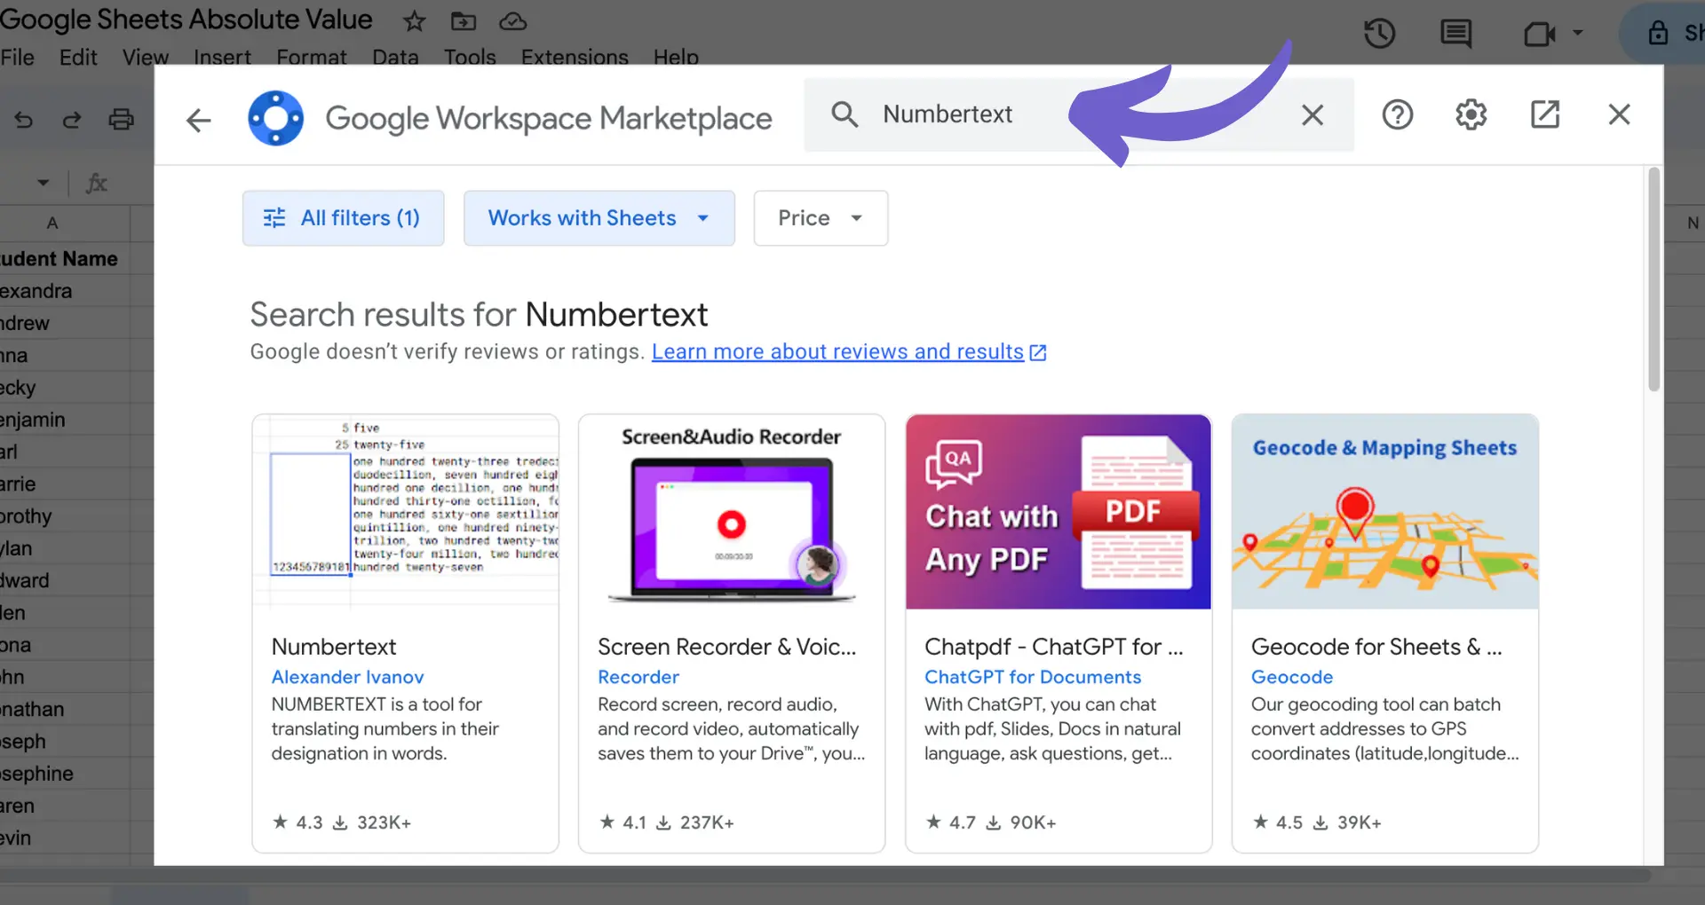Click Geocode for Sheets & ... title
Image resolution: width=1705 pixels, height=905 pixels.
click(1376, 647)
